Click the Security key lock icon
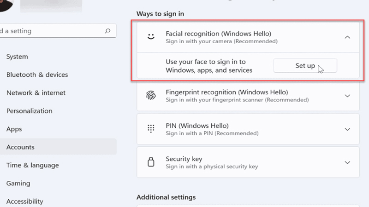The image size is (369, 207). coord(151,162)
